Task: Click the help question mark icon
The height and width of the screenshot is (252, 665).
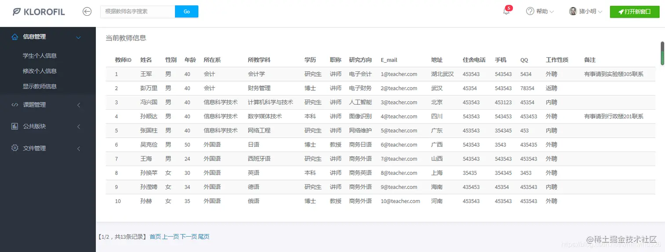Action: point(530,11)
